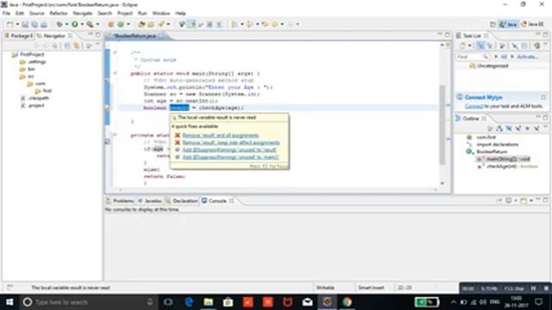The image size is (552, 310).
Task: Click Add @SuppressWarnings 'unused' to 'main()'
Action: click(x=230, y=157)
